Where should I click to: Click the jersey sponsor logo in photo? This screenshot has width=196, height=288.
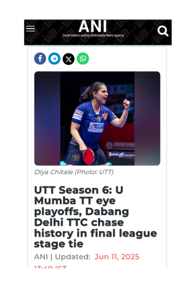click(x=96, y=127)
